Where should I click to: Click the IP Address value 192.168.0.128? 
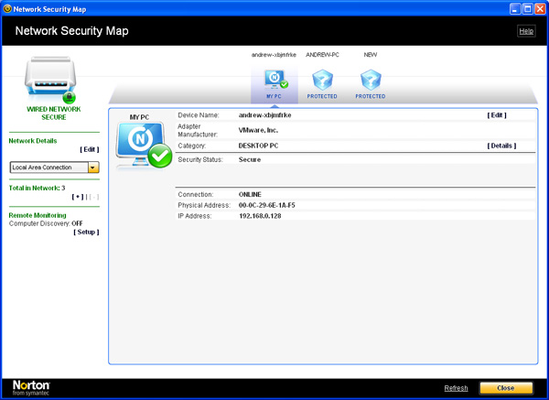coord(260,216)
